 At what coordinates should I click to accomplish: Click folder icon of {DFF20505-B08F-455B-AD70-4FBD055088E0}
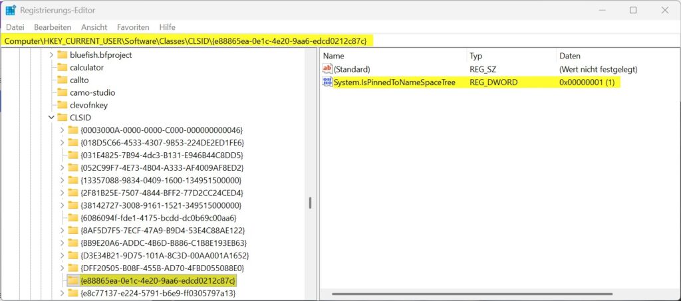(x=73, y=268)
